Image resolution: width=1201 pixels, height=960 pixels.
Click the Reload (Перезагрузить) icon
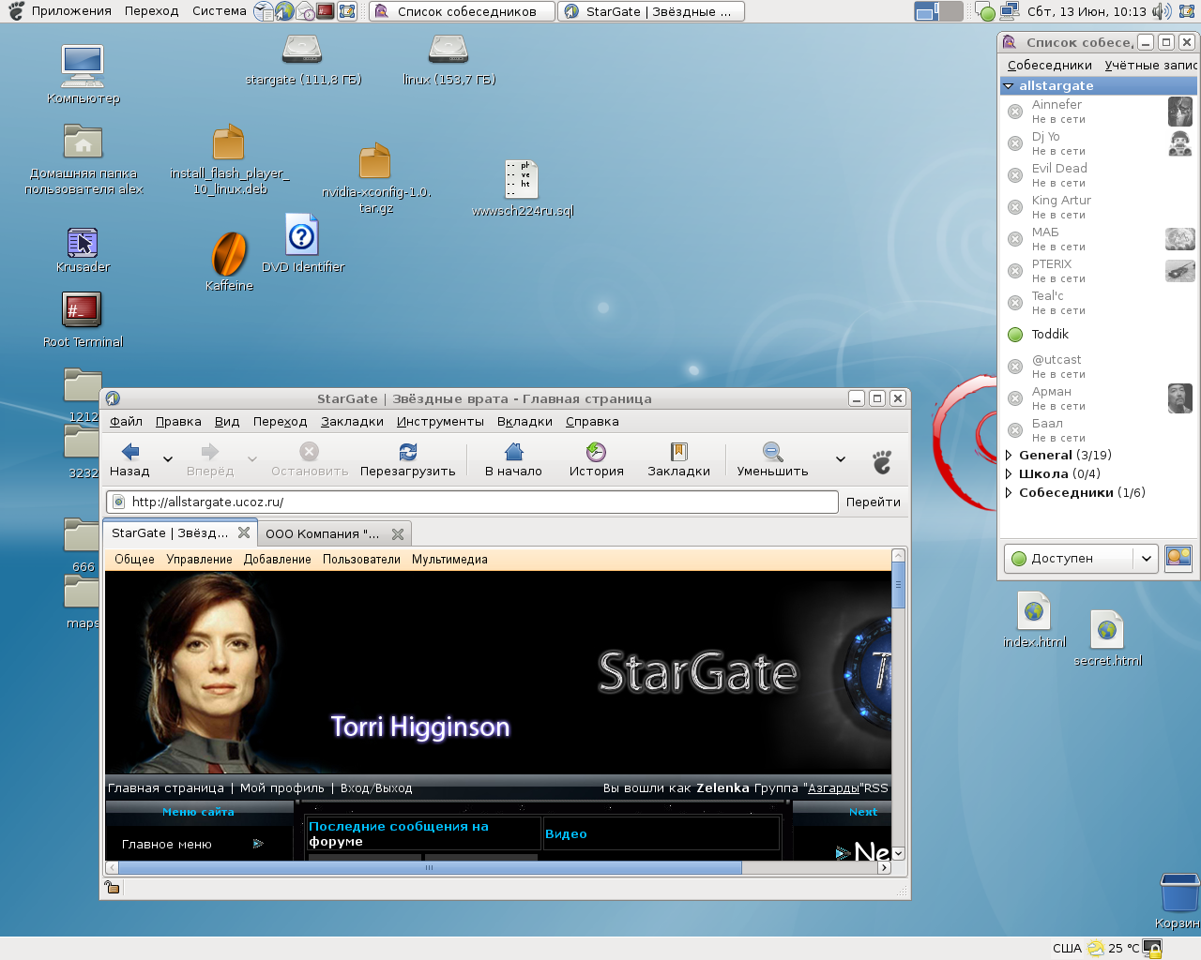point(407,452)
